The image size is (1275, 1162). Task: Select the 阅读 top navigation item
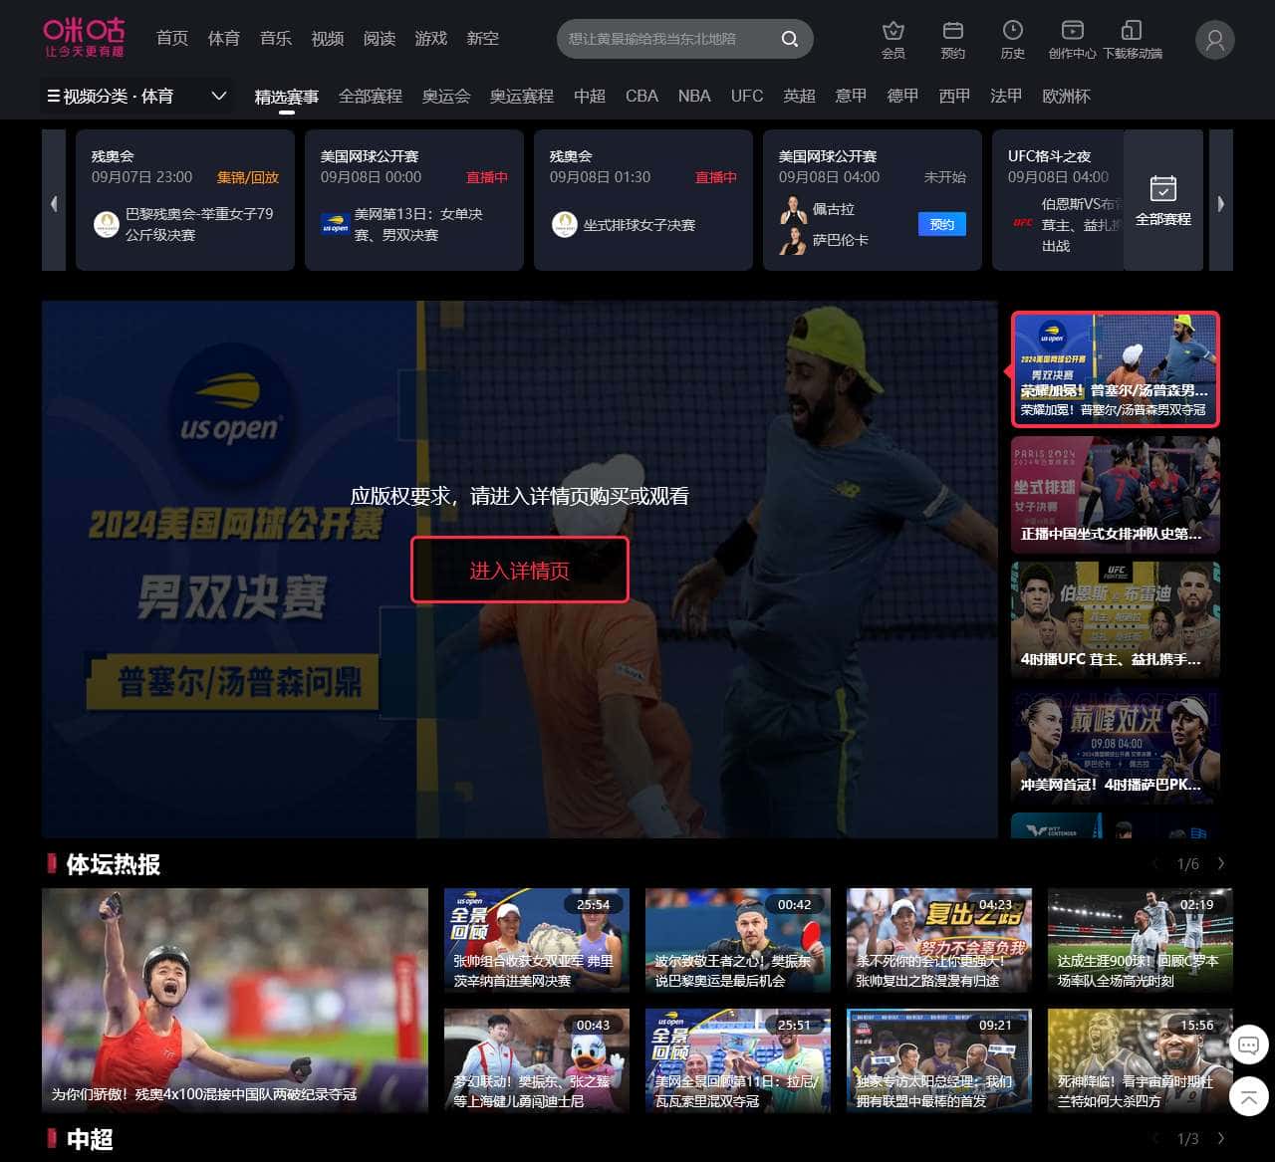click(x=380, y=38)
